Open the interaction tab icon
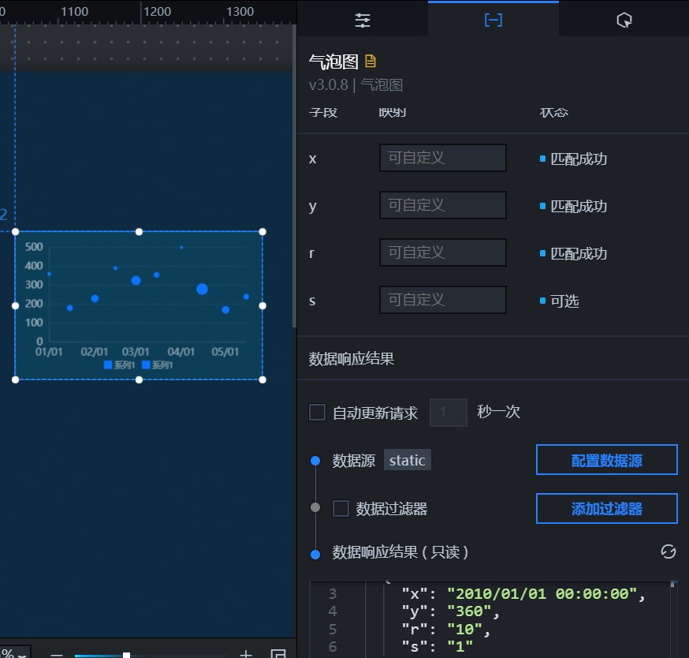 (x=624, y=21)
